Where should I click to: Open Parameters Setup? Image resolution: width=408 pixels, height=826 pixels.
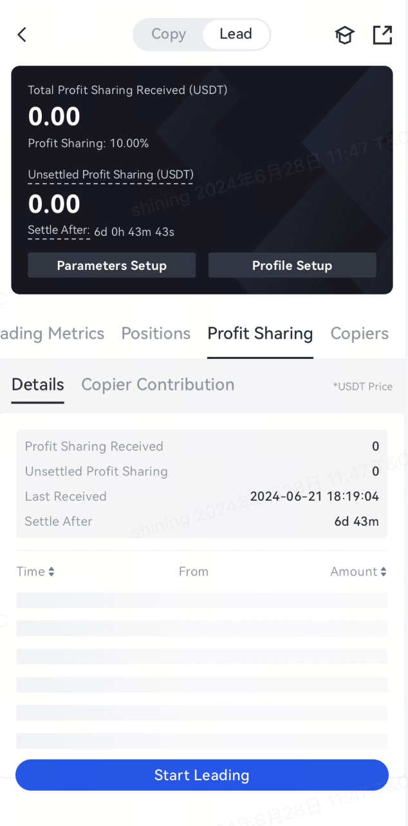[111, 265]
